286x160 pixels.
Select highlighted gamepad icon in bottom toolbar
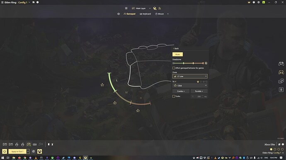pyautogui.click(x=29, y=144)
